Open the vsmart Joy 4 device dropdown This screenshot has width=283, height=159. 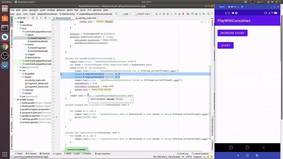point(144,14)
